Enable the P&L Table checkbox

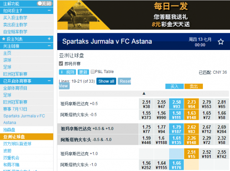click(x=92, y=72)
